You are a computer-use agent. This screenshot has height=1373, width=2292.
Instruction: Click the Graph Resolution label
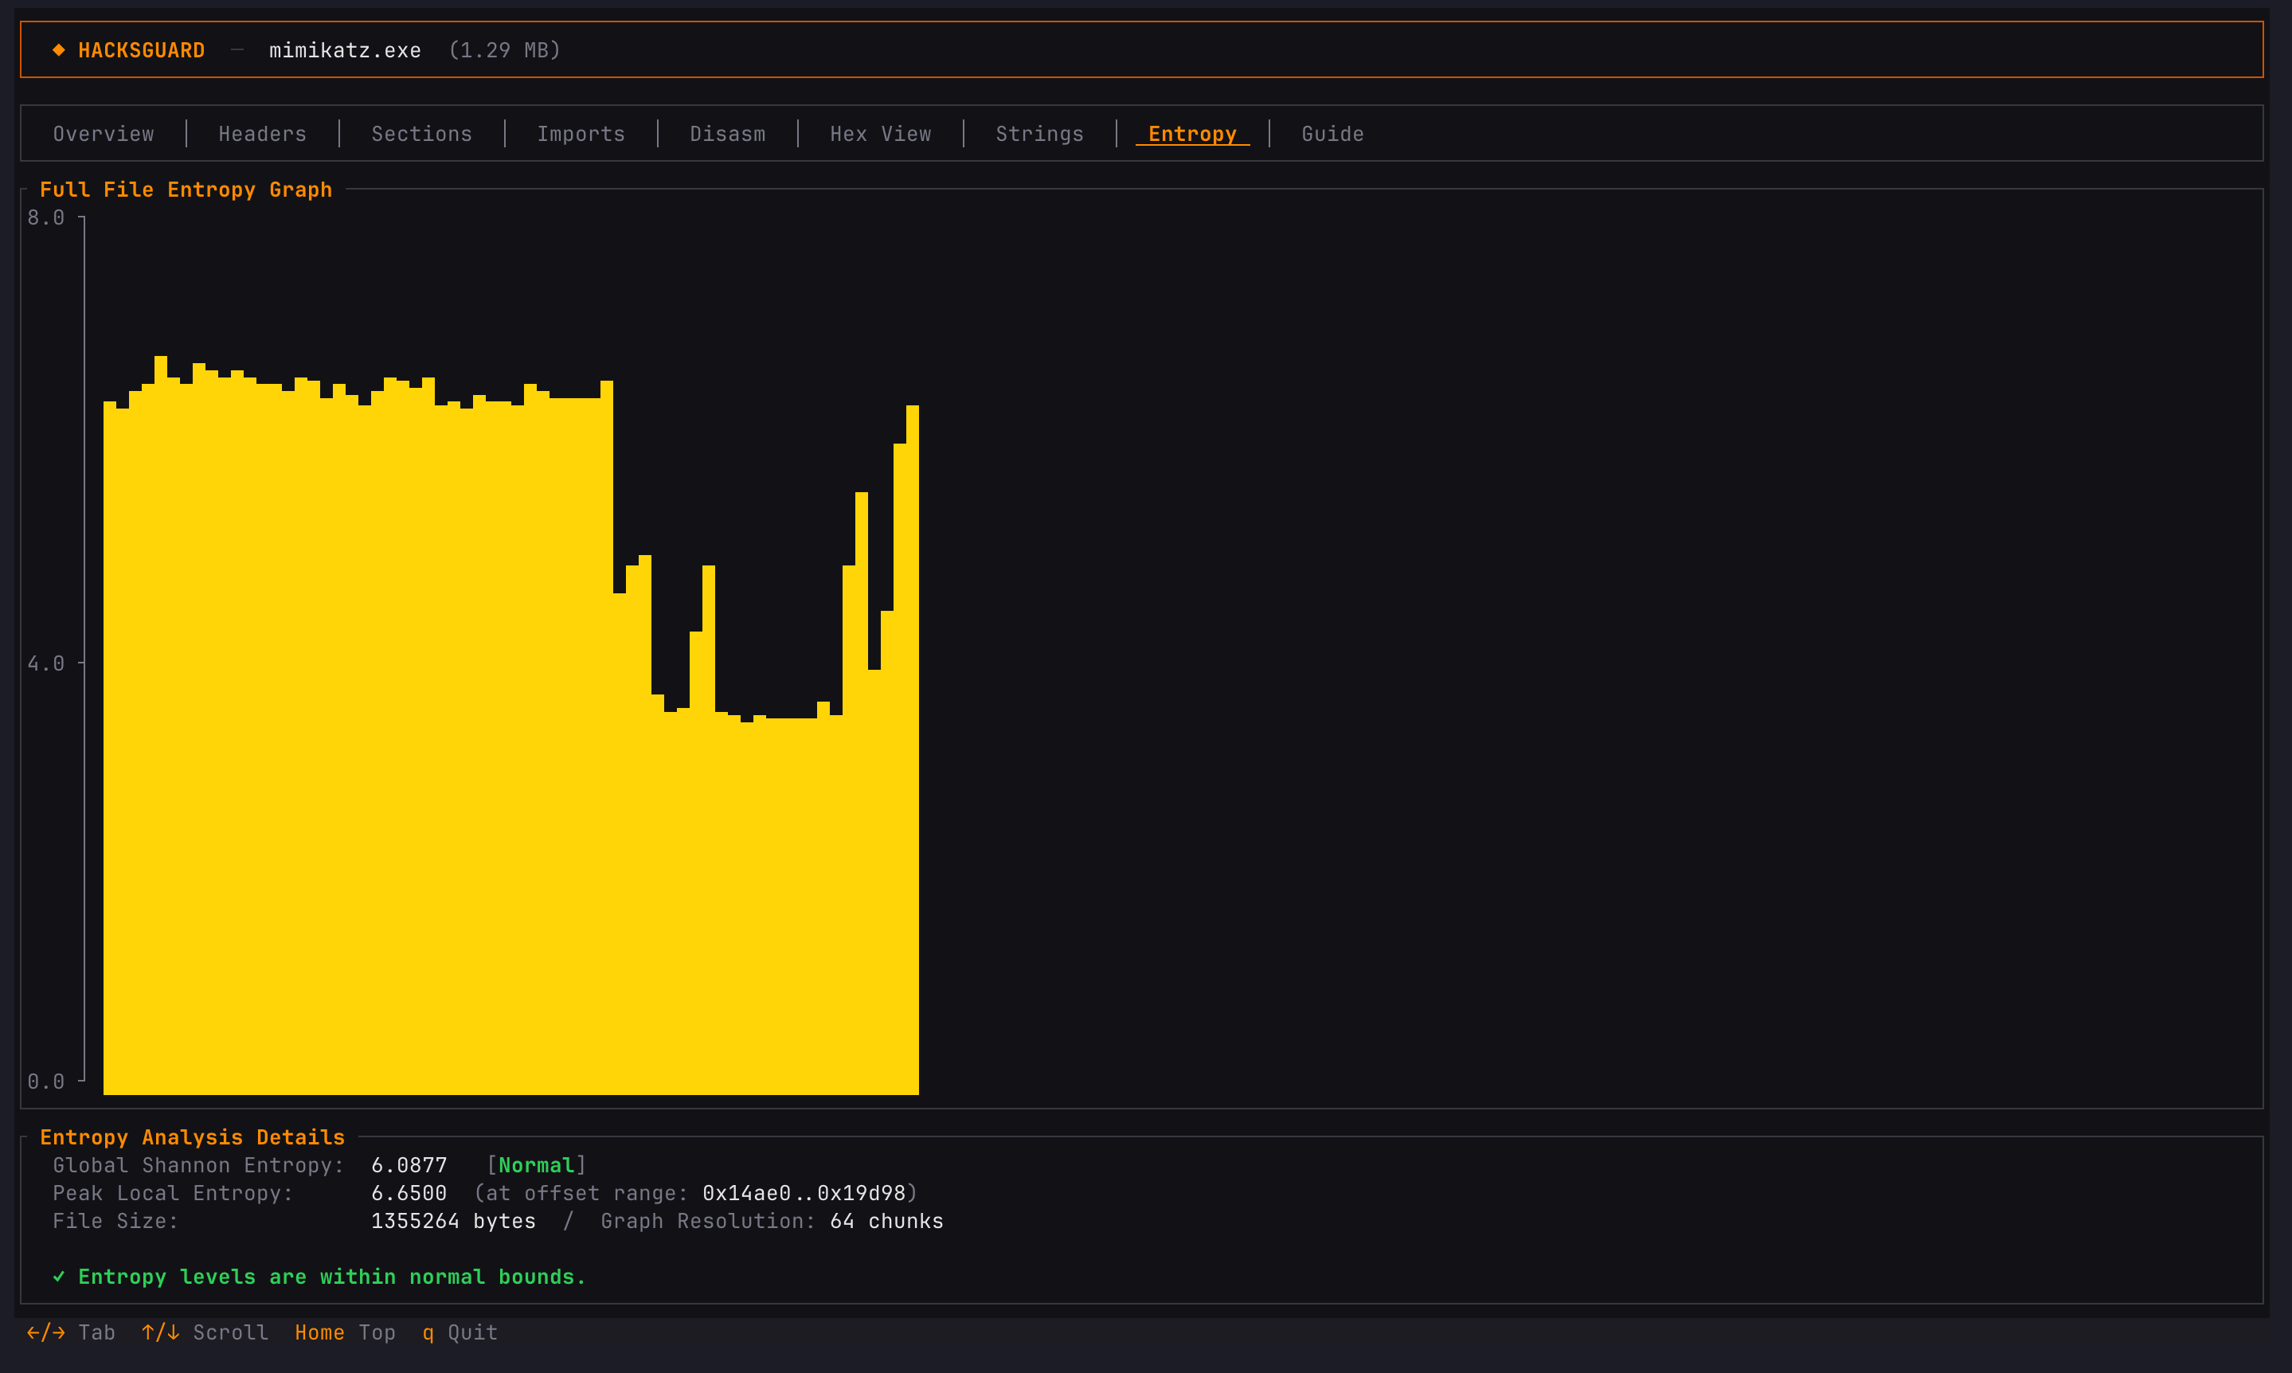[x=709, y=1220]
